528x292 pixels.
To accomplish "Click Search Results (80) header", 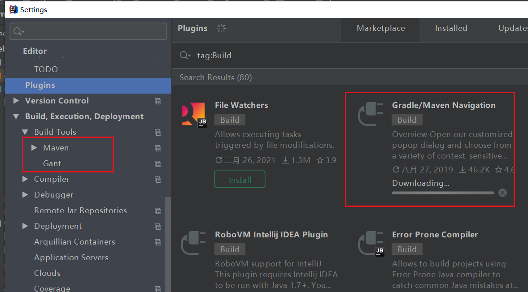I will 215,77.
